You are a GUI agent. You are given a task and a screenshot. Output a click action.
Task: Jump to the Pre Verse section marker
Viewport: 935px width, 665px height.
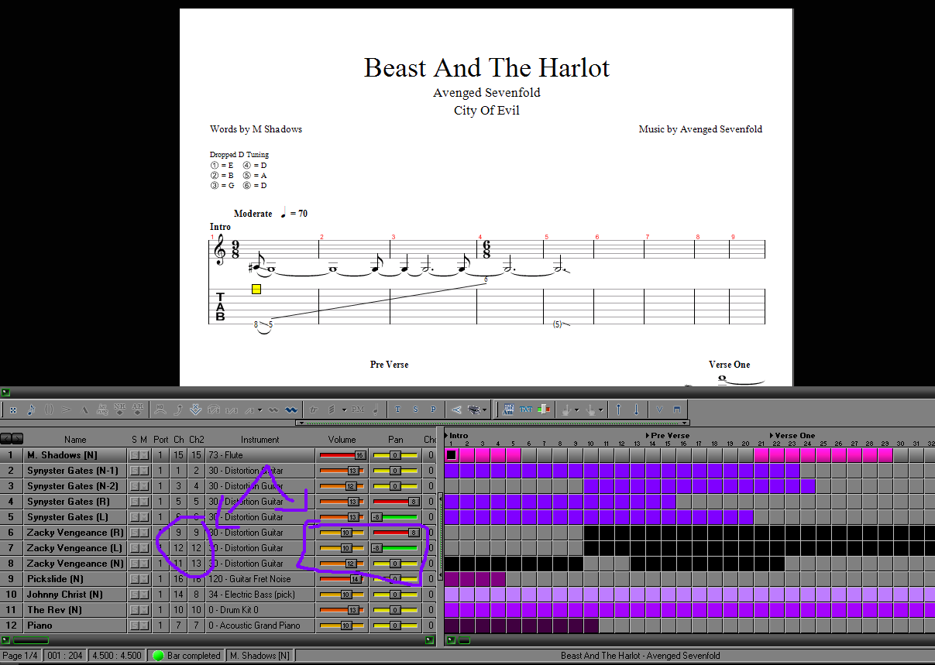(668, 435)
